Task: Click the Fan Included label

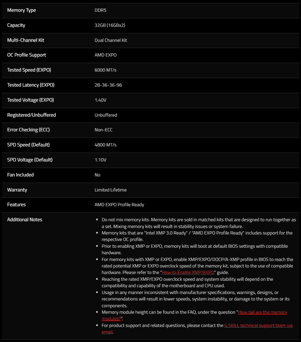Action: point(20,175)
